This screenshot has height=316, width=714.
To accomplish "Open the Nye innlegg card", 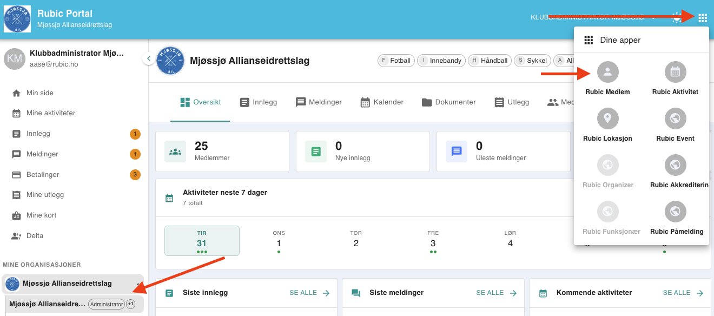I will click(362, 152).
